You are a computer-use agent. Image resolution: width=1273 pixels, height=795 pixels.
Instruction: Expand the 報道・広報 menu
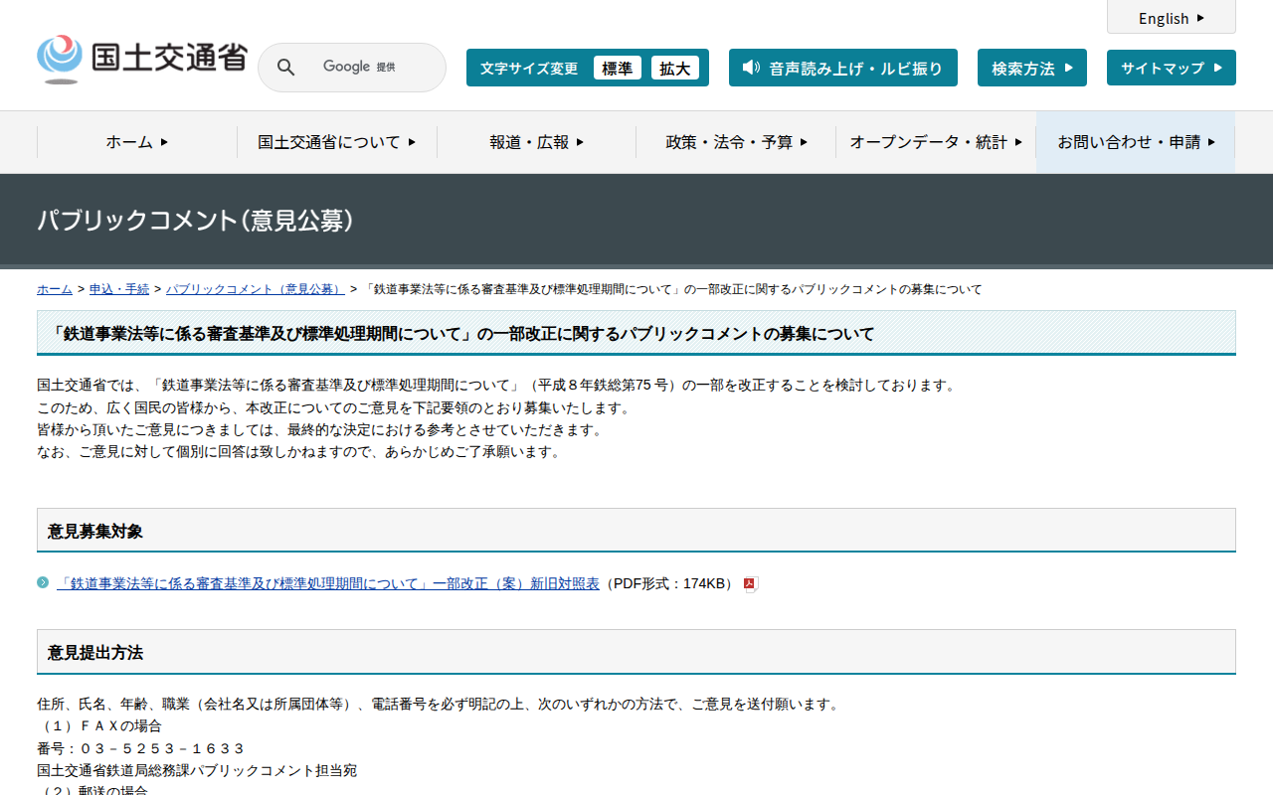(x=536, y=142)
